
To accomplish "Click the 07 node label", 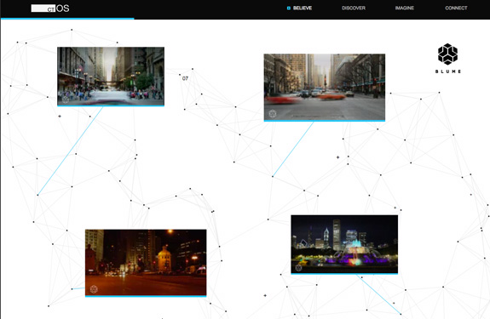I will click(185, 78).
